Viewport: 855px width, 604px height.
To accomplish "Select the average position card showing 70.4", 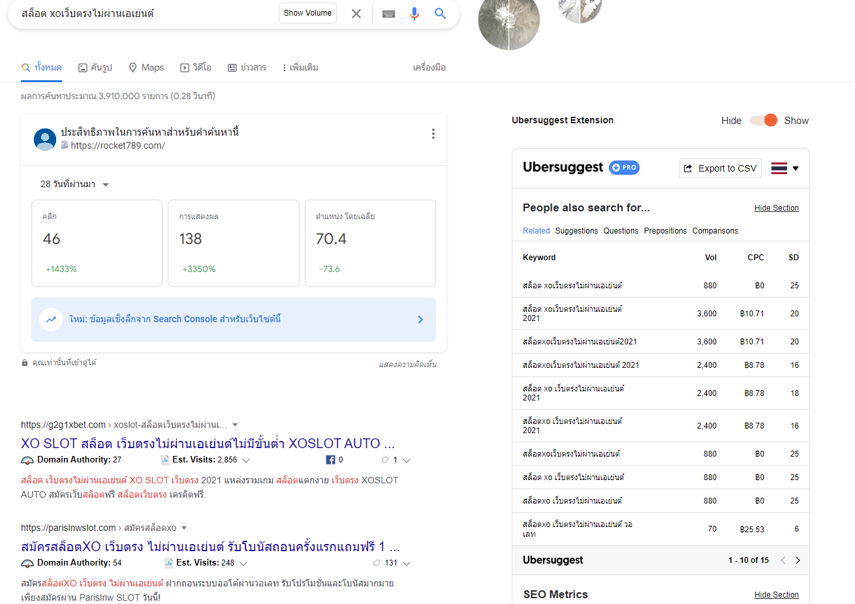I will pyautogui.click(x=370, y=243).
